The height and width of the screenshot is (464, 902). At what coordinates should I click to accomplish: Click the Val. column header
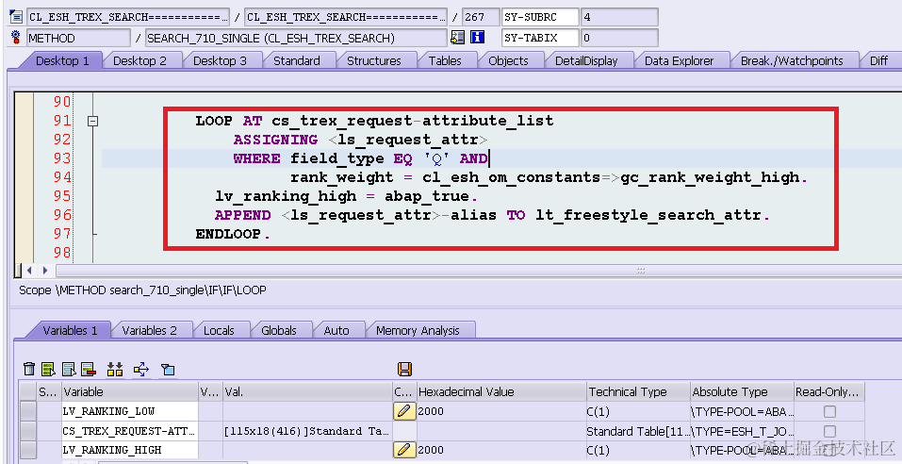tap(307, 391)
